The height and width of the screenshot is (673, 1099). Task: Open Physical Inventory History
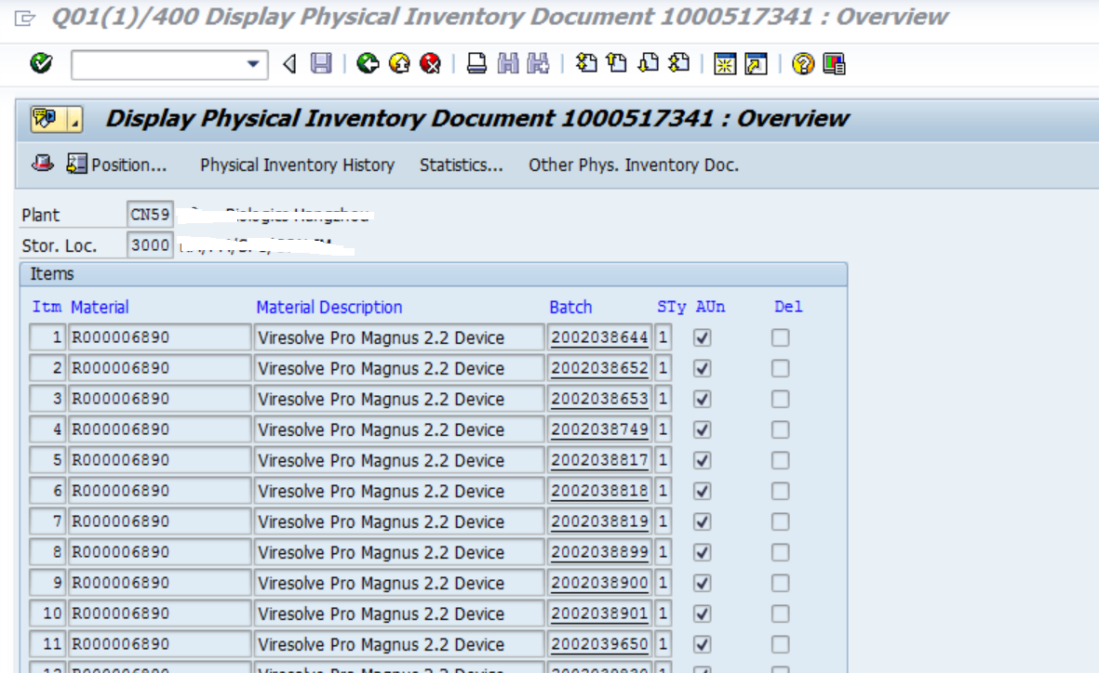tap(297, 165)
